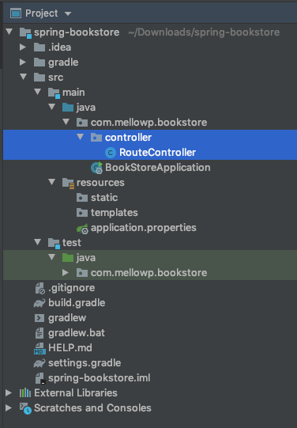Click the settings.gradle elephant icon
Screen dimensions: 297x428
click(x=39, y=363)
